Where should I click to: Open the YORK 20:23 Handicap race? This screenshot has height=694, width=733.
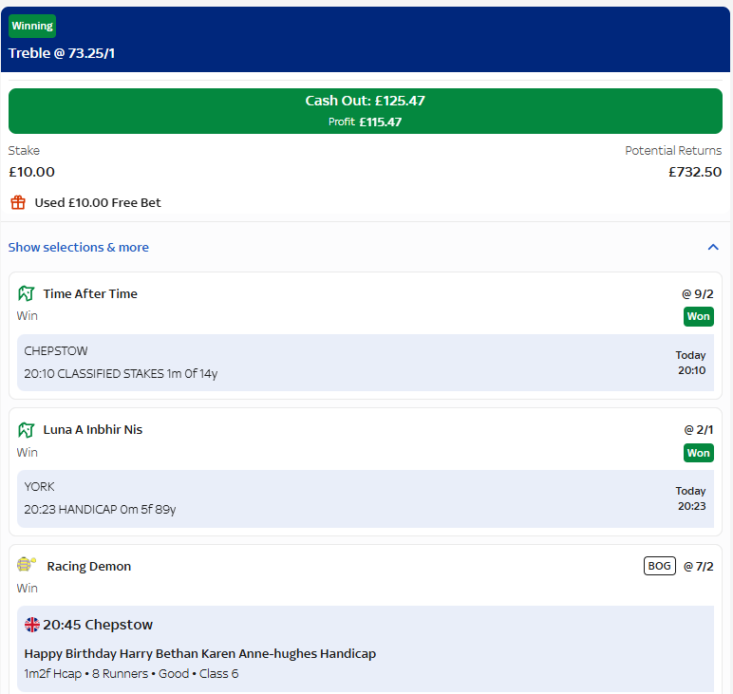click(366, 498)
